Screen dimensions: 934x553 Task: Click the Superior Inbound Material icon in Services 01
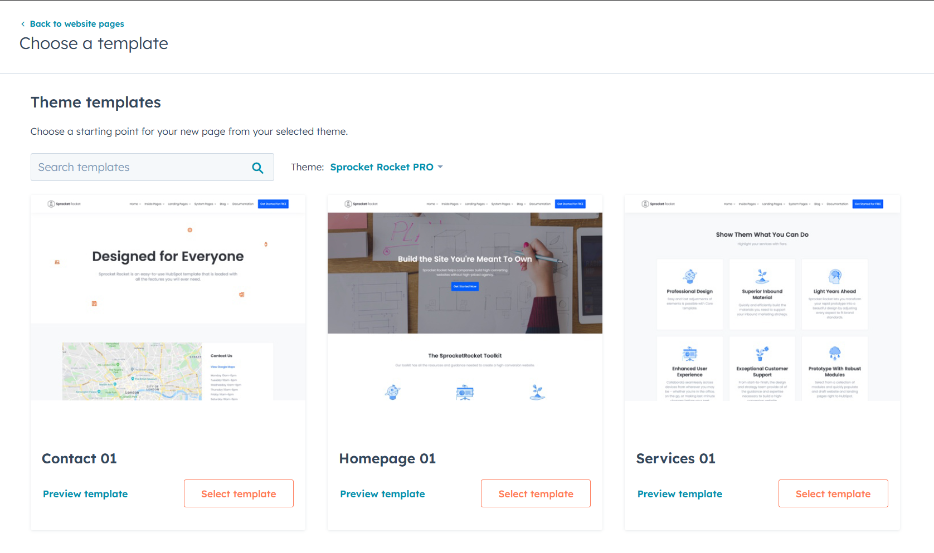[762, 276]
